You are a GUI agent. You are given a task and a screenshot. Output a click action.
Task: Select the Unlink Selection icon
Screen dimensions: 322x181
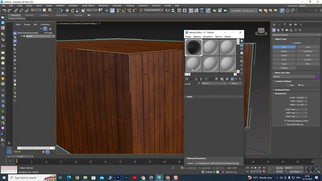(21, 11)
